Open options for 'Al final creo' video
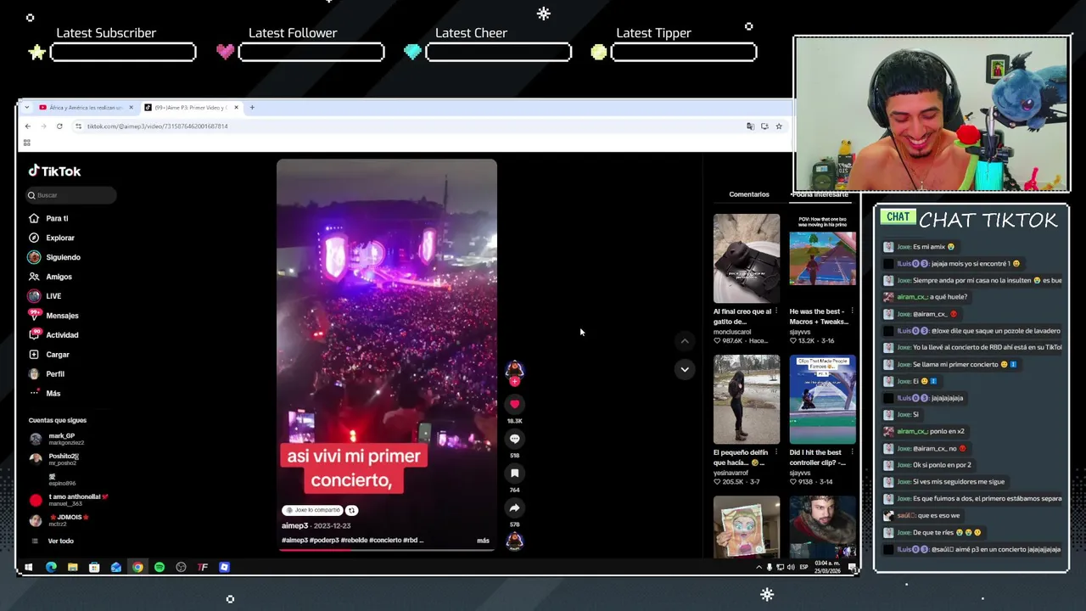 (x=775, y=312)
